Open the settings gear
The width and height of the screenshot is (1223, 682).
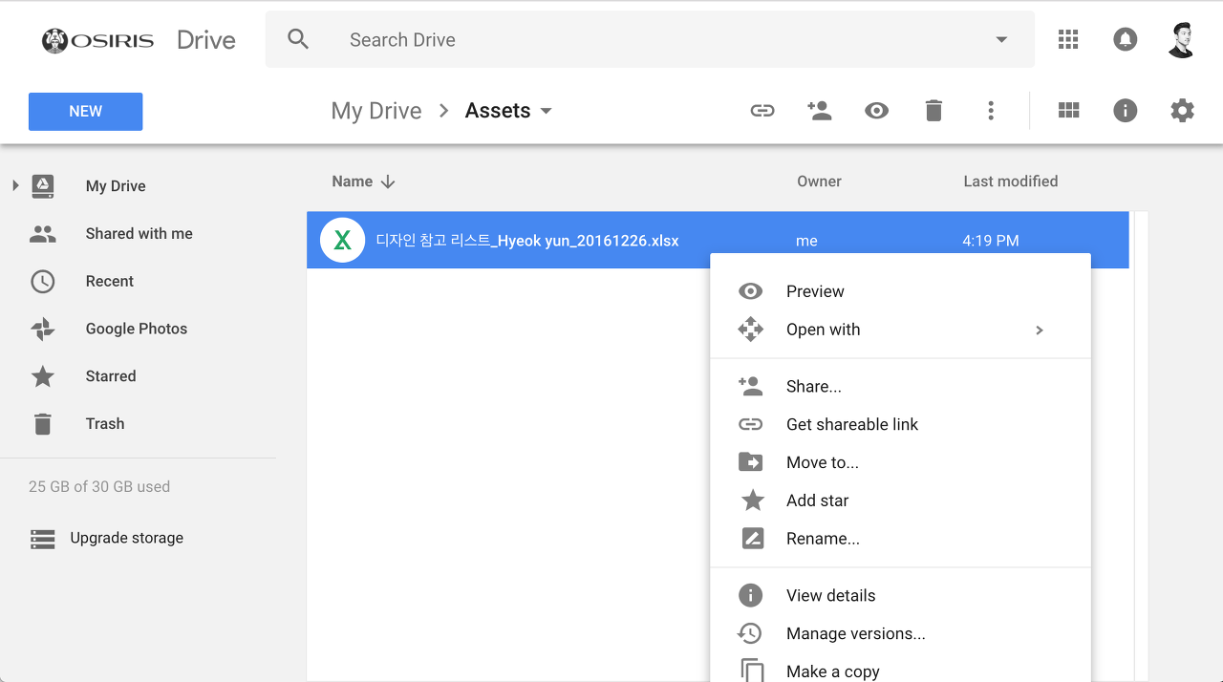pyautogui.click(x=1182, y=111)
